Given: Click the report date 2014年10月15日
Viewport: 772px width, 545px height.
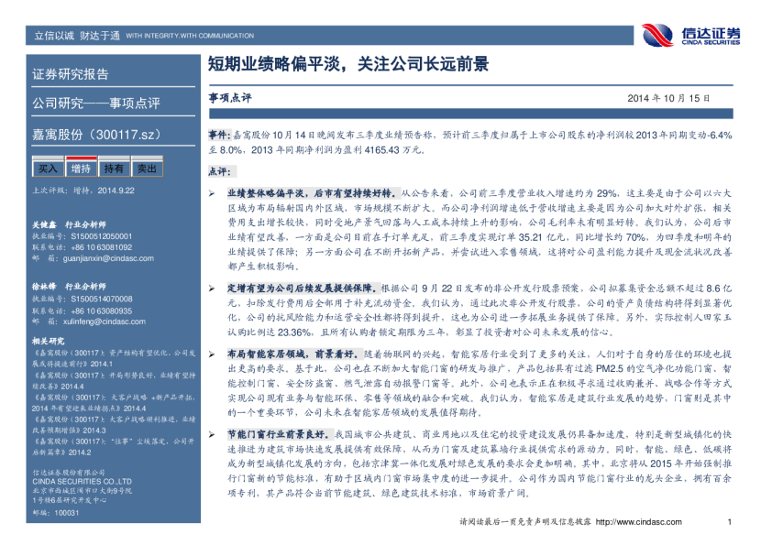Looking at the screenshot, I should tap(669, 98).
